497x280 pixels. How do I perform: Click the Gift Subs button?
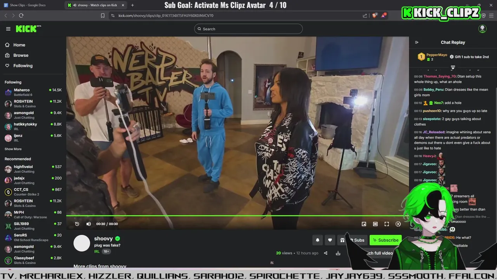tap(352, 240)
